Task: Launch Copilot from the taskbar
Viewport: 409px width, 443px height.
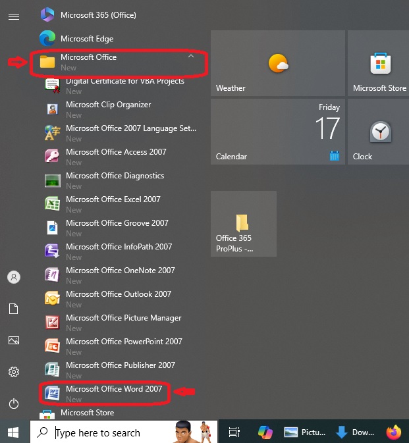Action: click(265, 432)
